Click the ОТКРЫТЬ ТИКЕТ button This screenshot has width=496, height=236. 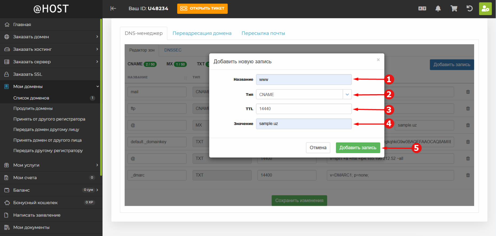coord(202,9)
